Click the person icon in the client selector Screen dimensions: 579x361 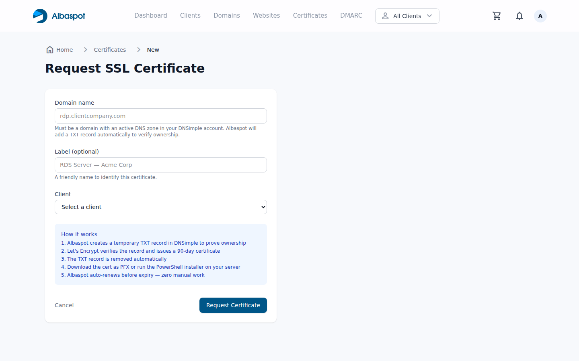tap(385, 16)
